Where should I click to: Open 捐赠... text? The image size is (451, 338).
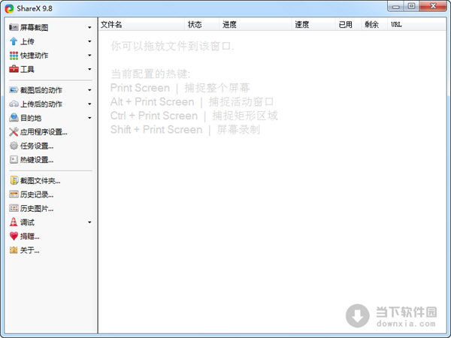coord(29,237)
